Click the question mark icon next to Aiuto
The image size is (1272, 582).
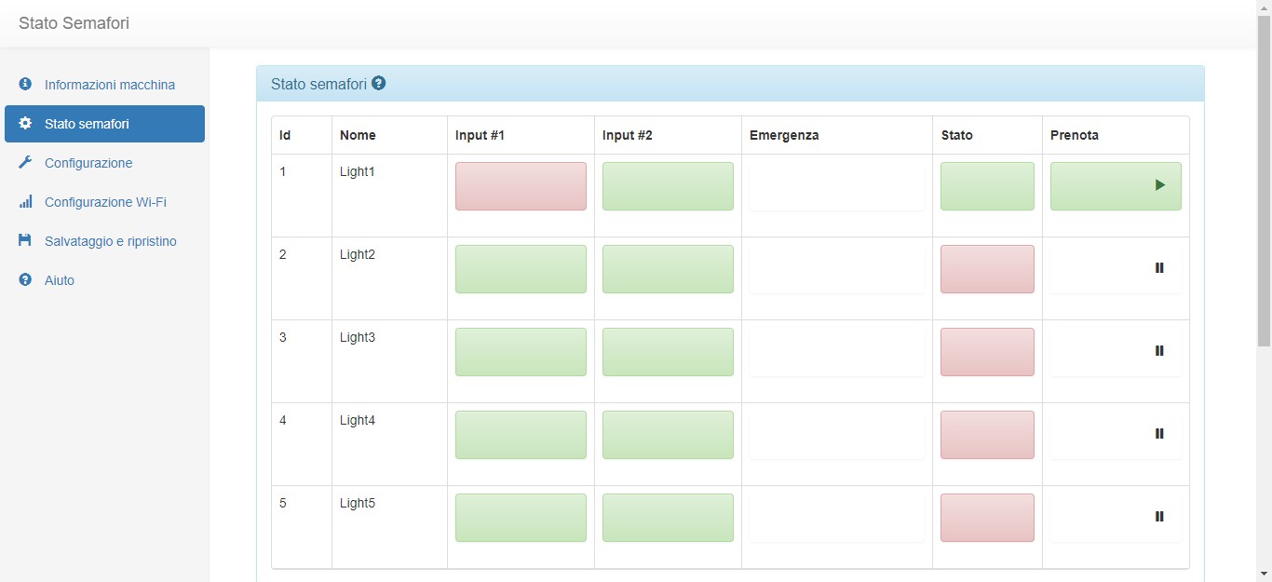(x=25, y=280)
